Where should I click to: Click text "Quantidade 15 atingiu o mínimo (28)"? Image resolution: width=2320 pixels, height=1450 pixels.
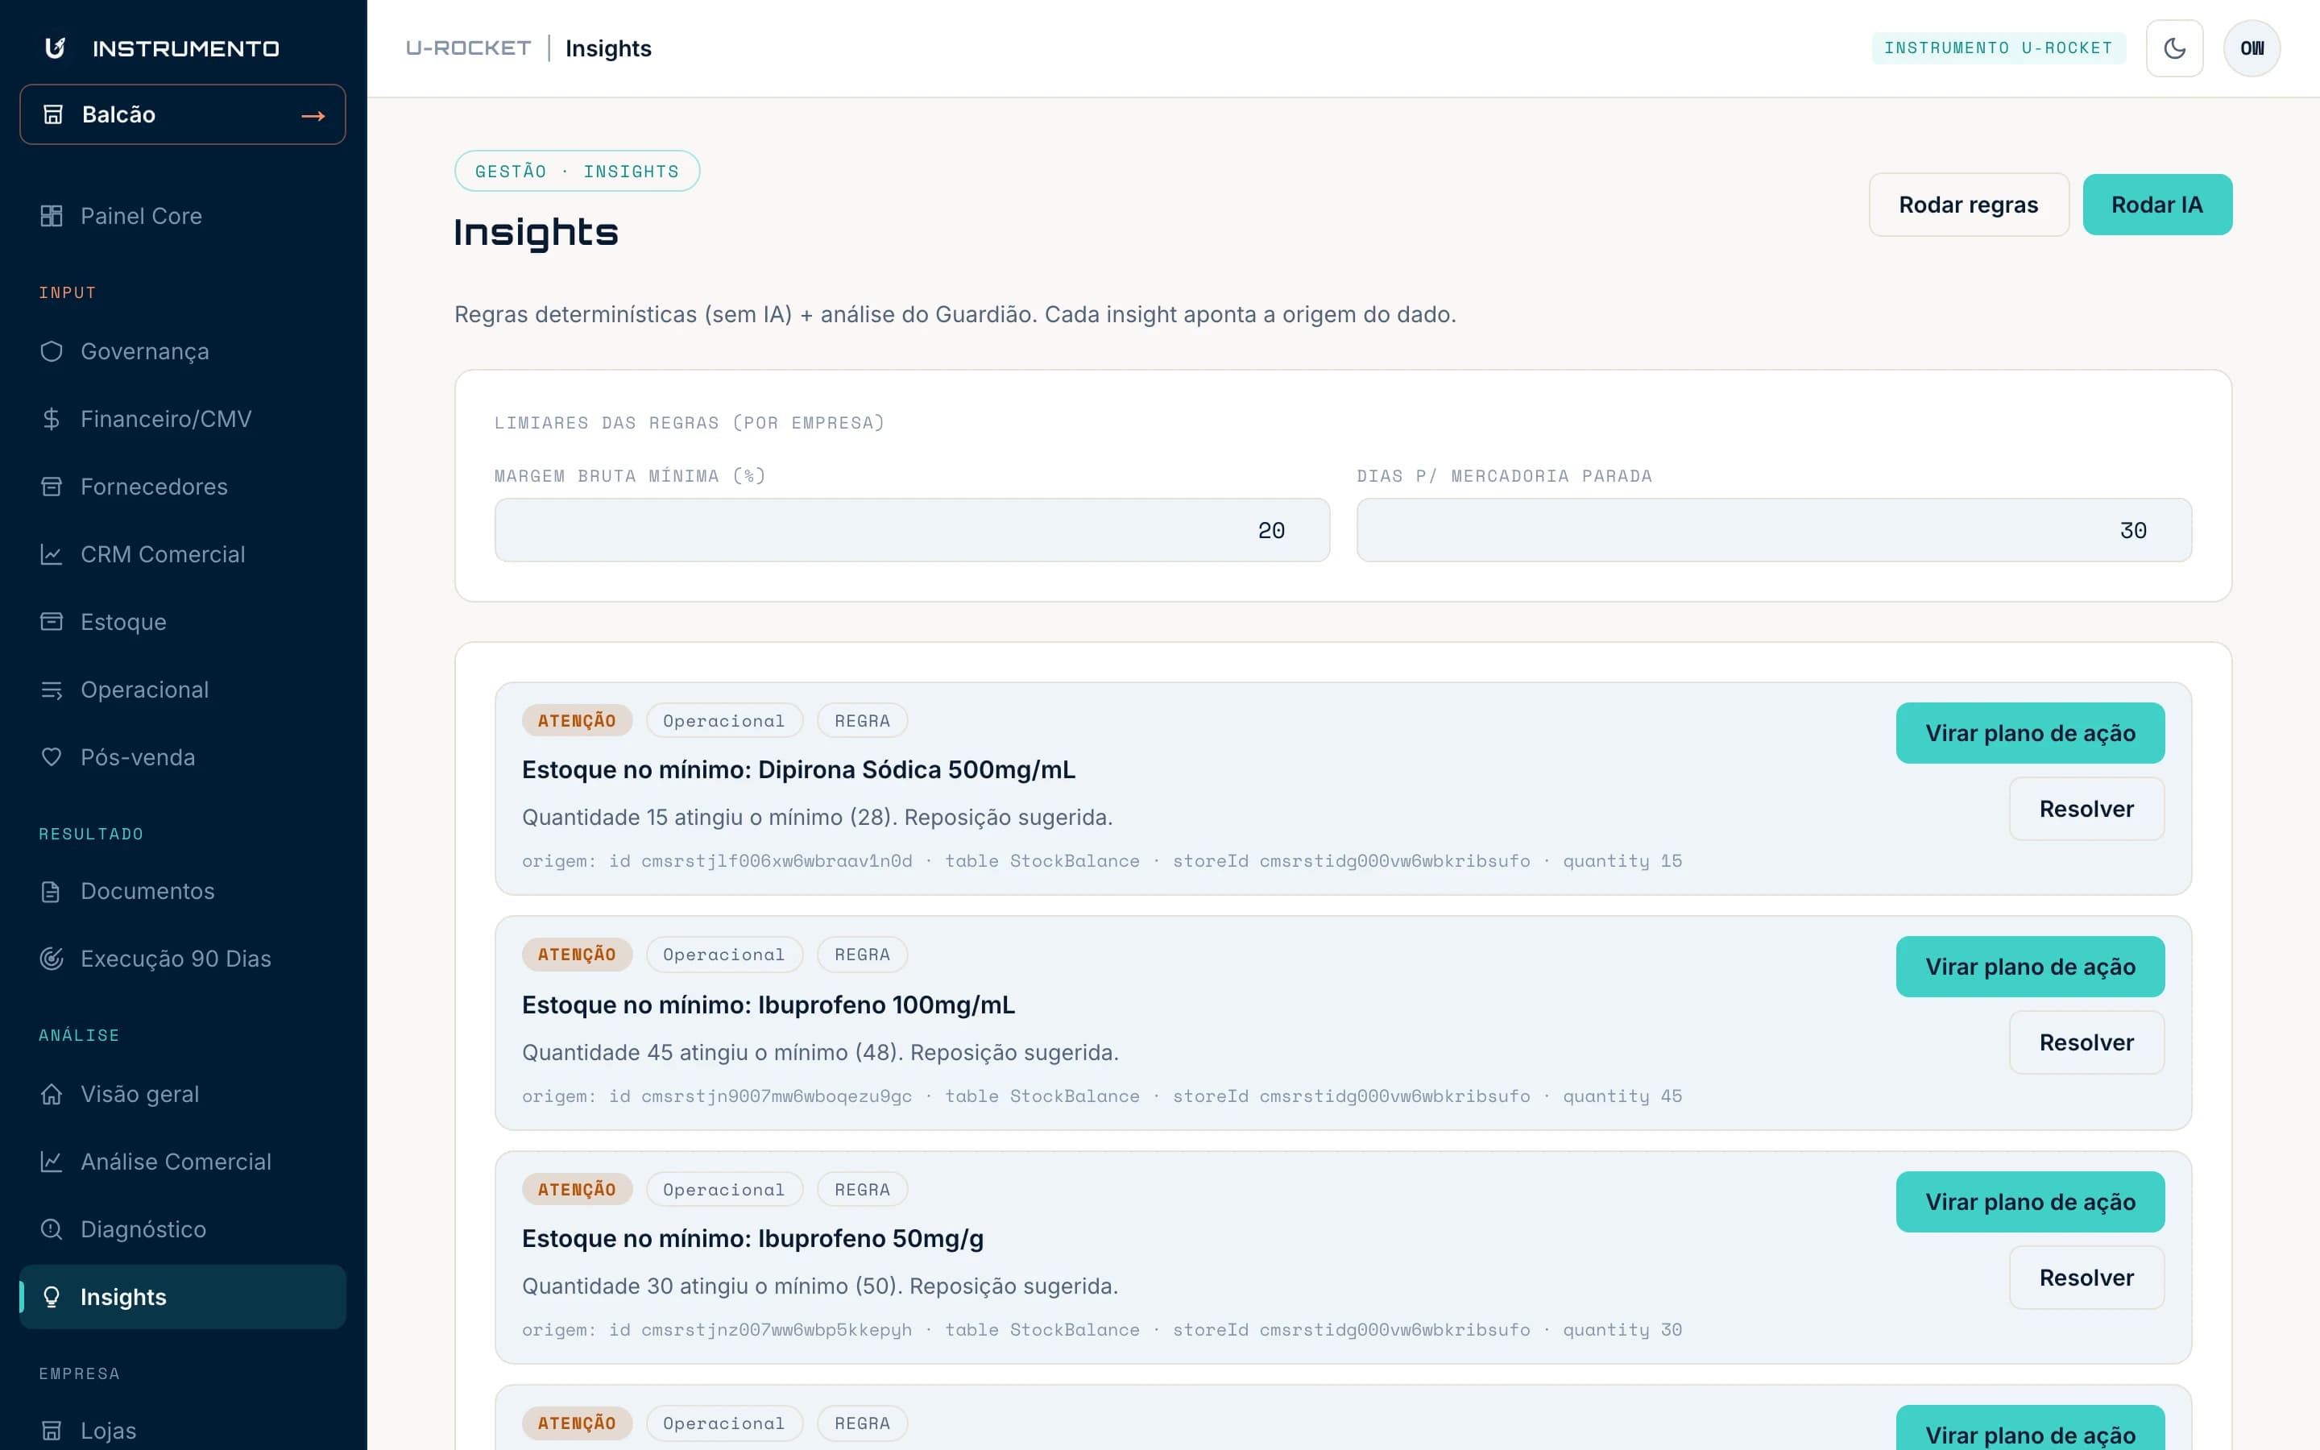(706, 817)
